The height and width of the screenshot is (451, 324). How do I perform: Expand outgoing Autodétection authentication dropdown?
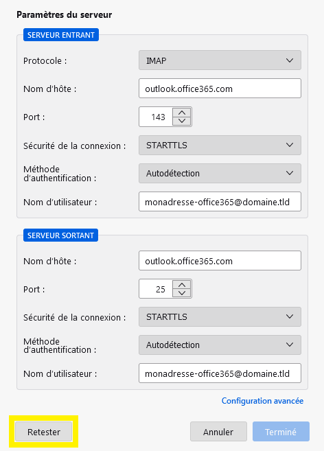point(220,345)
